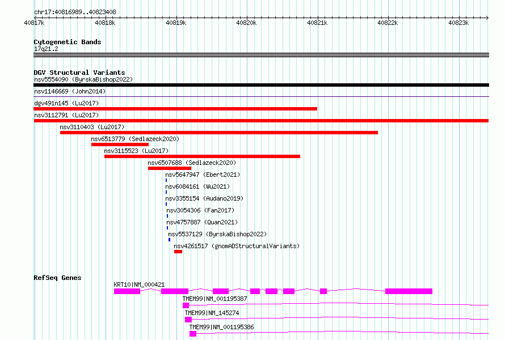
Task: Select the gray 17q21.2 cytogenetic band bar
Action: (261, 55)
